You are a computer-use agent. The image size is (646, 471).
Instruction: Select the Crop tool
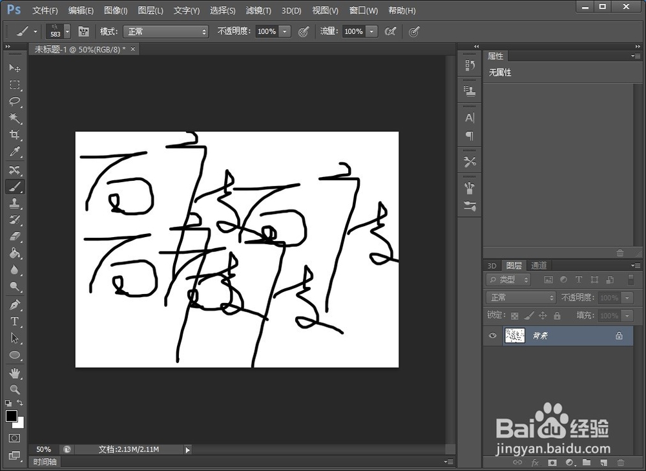pos(15,135)
